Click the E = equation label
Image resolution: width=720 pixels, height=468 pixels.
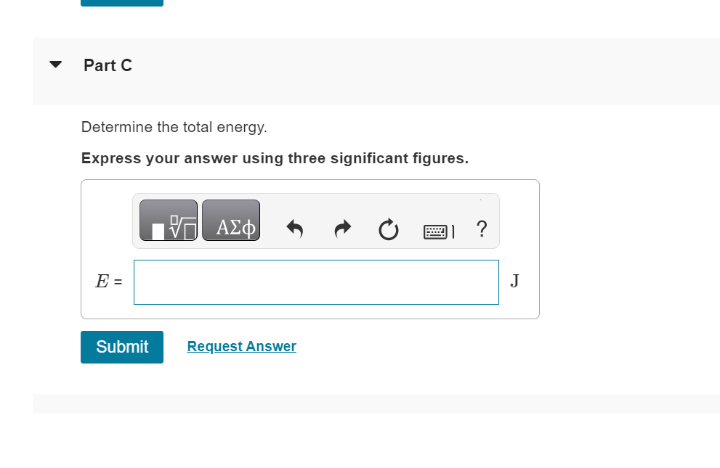coord(109,282)
